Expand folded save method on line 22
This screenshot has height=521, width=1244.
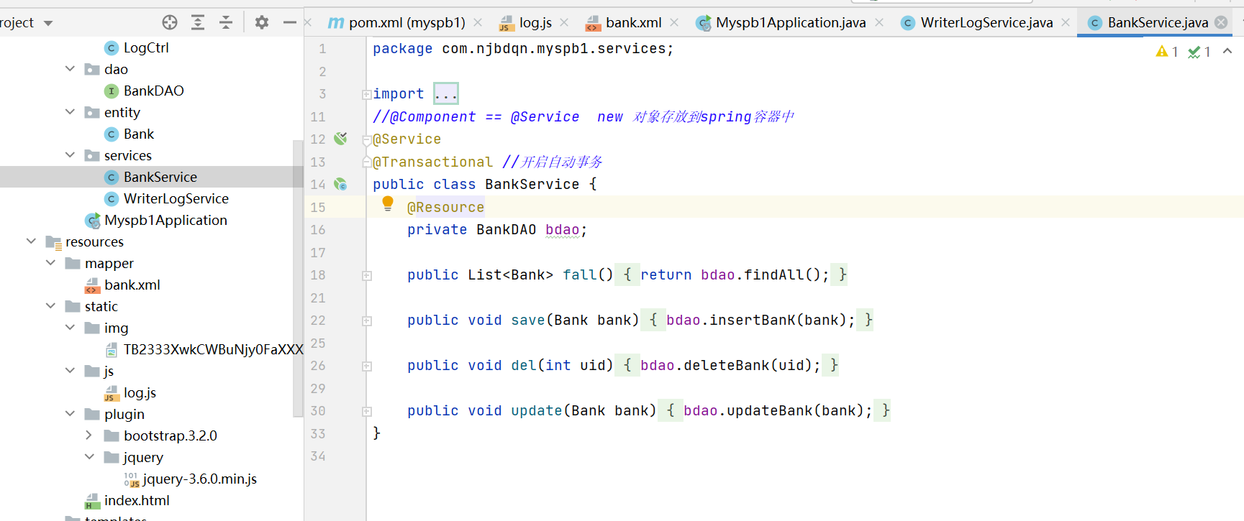point(367,321)
